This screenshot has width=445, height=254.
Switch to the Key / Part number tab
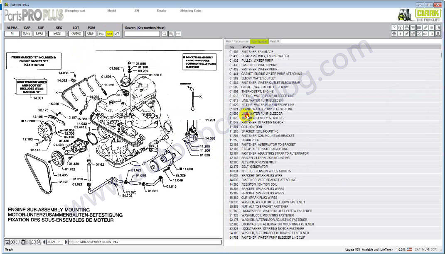pyautogui.click(x=237, y=41)
